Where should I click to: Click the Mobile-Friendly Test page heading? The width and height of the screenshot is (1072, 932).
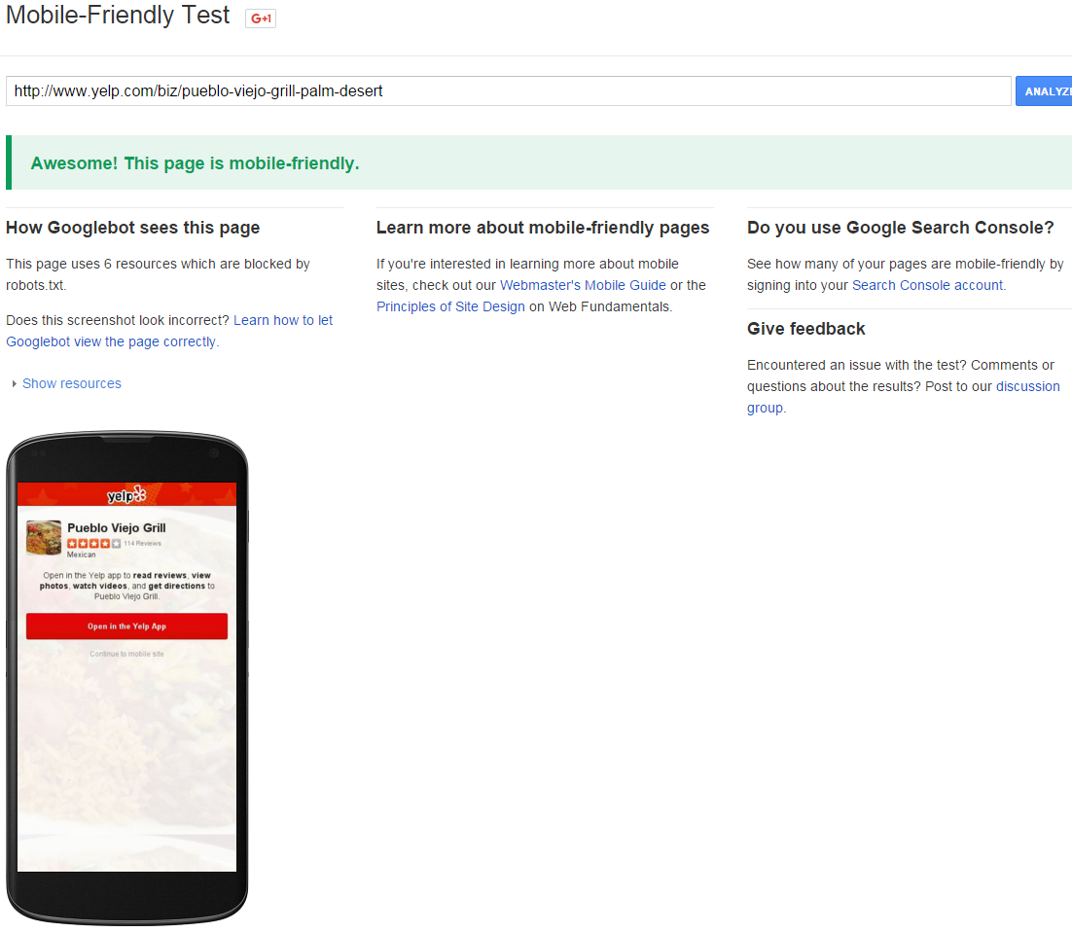[x=118, y=16]
